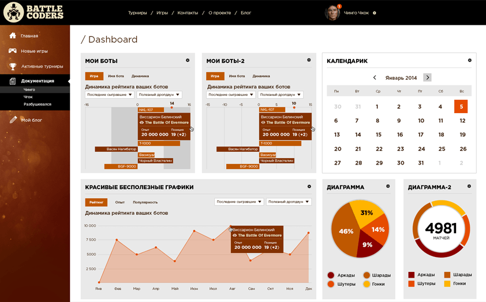The width and height of the screenshot is (486, 302).
Task: Click the document icon for Документация
Action: (12, 81)
